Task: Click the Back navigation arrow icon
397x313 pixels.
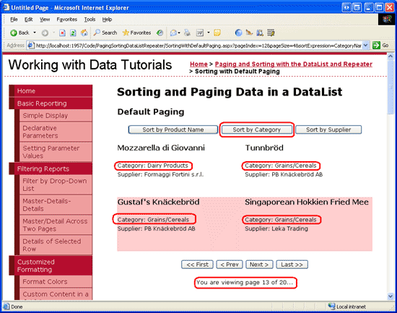Action: click(14, 33)
